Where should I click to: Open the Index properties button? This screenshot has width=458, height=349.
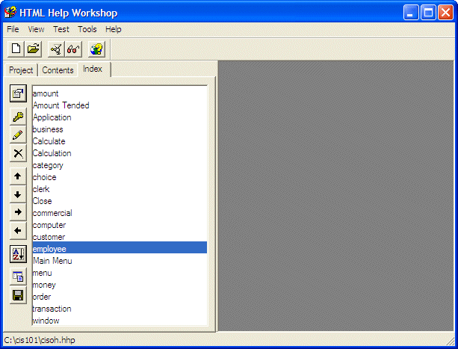click(18, 93)
